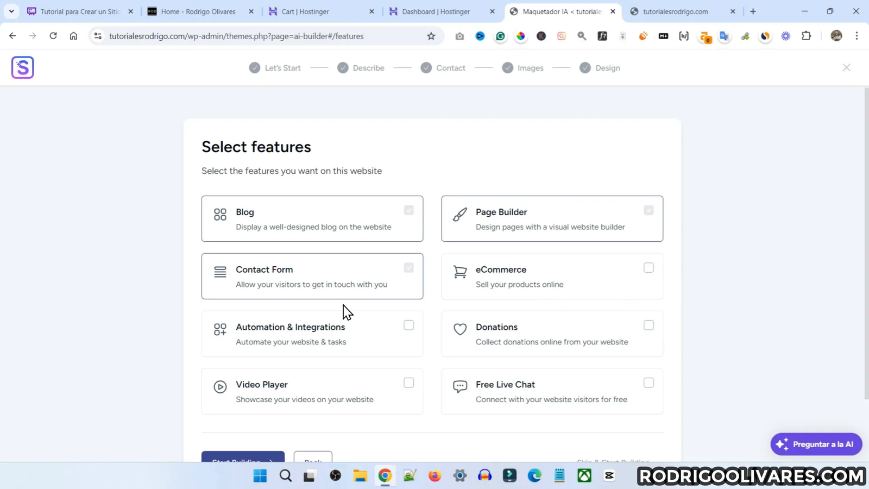This screenshot has width=869, height=489.
Task: Check the Free Live Chat checkbox
Action: (648, 383)
